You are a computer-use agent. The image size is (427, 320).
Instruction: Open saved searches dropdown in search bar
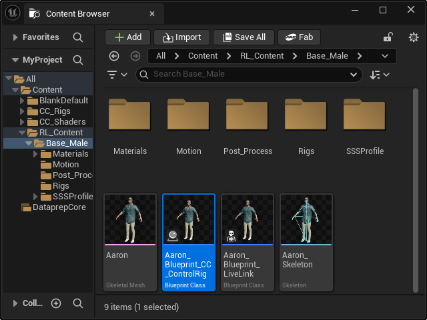(x=354, y=75)
